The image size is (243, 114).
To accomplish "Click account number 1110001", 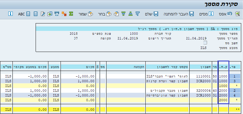I will tap(203, 76).
